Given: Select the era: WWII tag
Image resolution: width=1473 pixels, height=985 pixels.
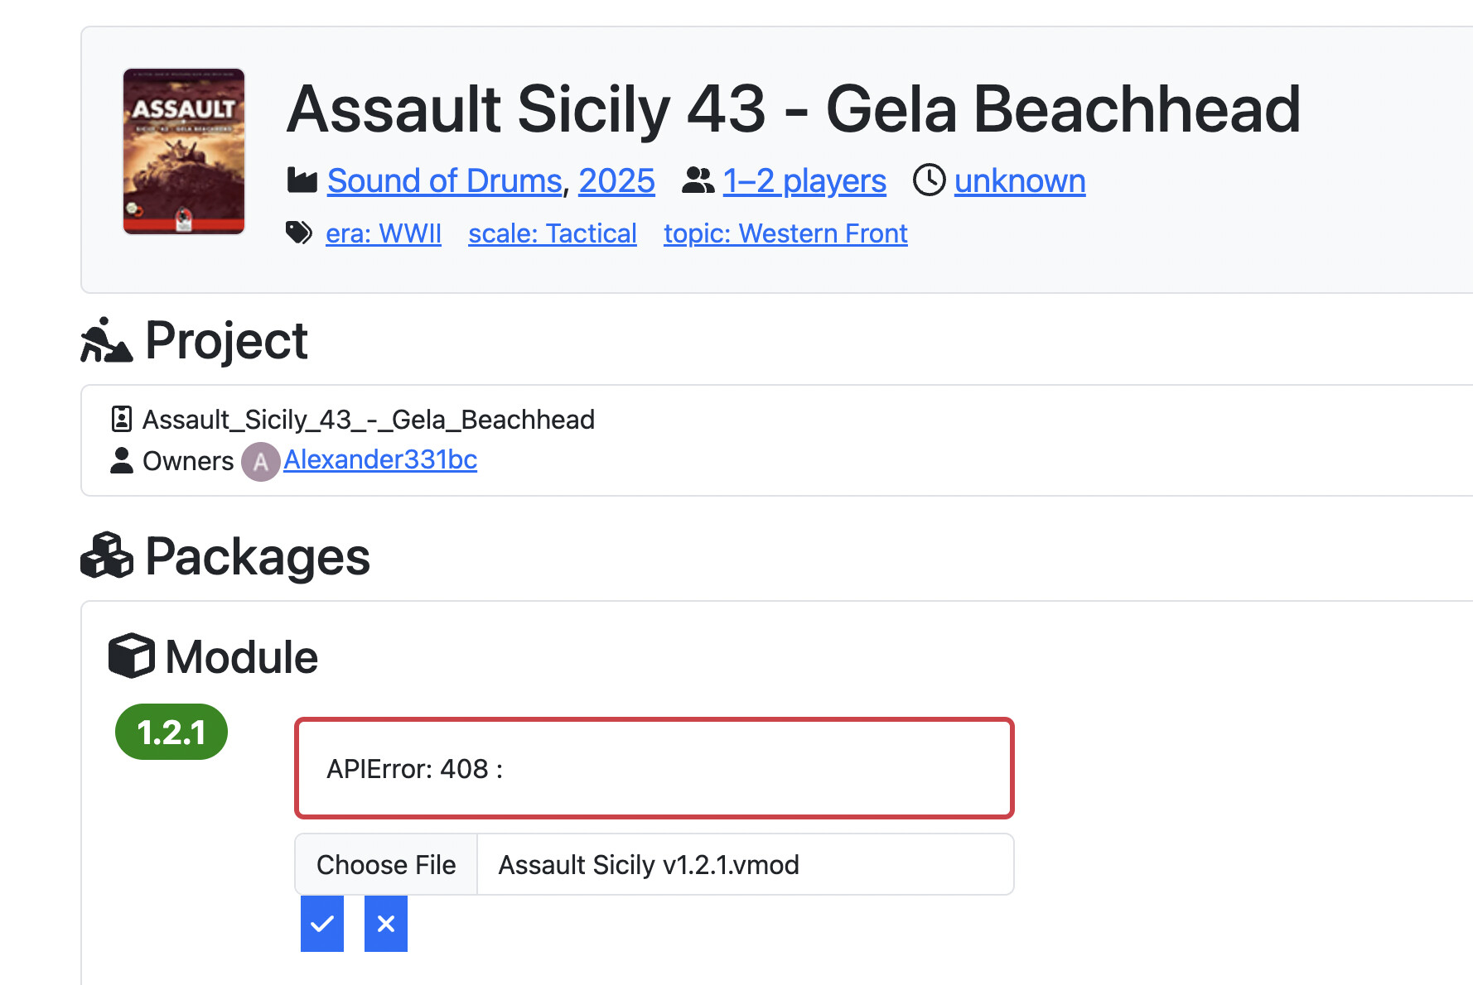Looking at the screenshot, I should [384, 233].
